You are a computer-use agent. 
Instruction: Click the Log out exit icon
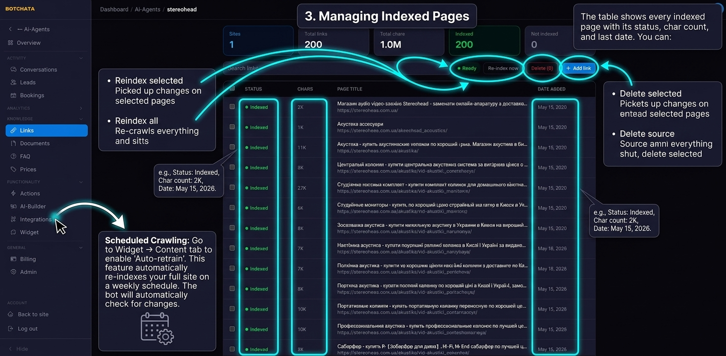pyautogui.click(x=11, y=329)
